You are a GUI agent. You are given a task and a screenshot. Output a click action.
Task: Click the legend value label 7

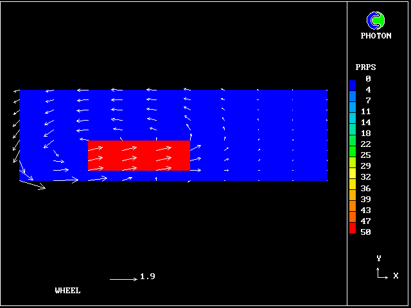pos(368,101)
